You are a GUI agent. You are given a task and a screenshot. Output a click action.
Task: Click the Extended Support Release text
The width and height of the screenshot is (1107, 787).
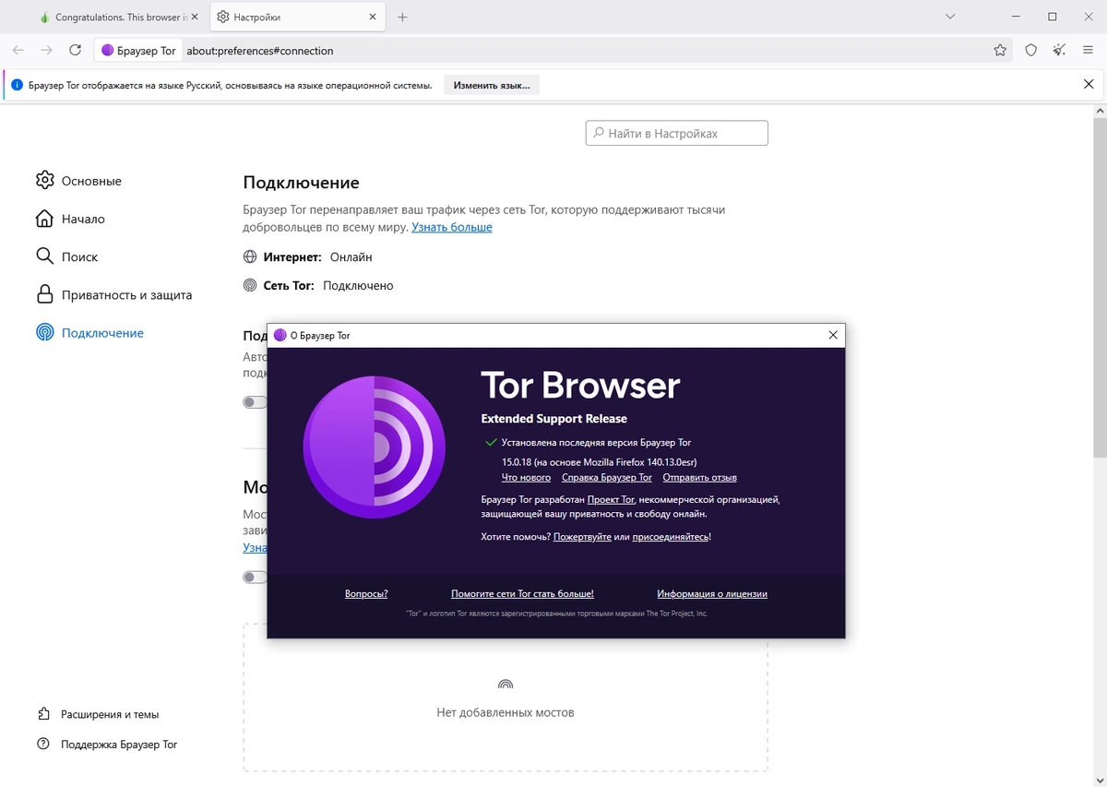click(554, 419)
